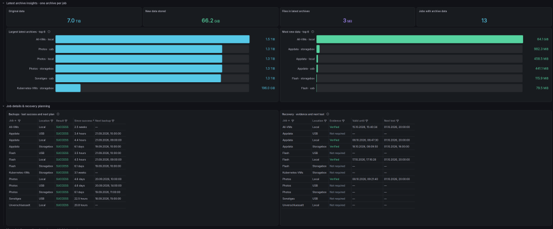The height and width of the screenshot is (229, 553).
Task: Click the 79.5 MiB bar value
Action: (542, 88)
